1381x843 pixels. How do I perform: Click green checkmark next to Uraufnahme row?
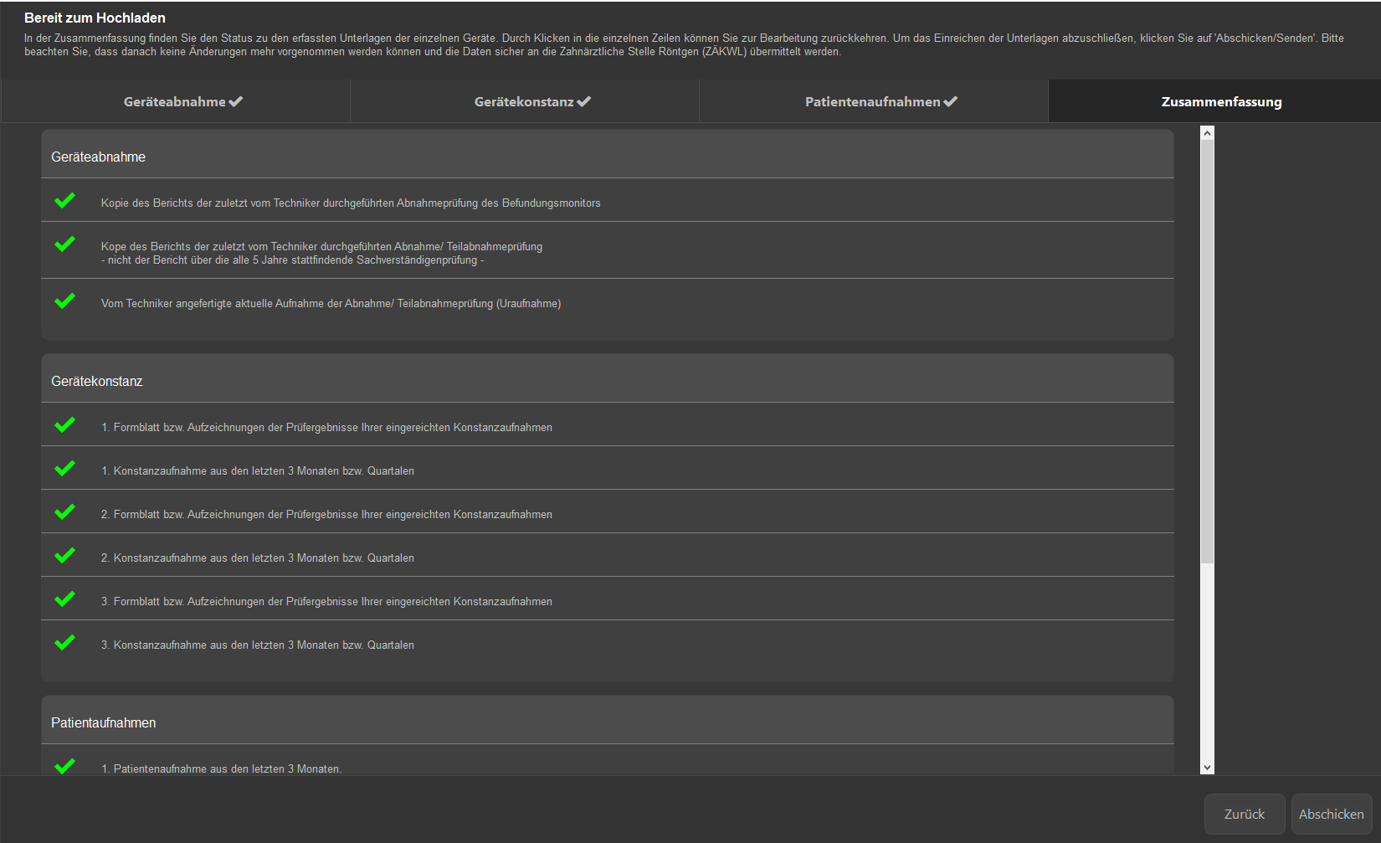(x=64, y=301)
